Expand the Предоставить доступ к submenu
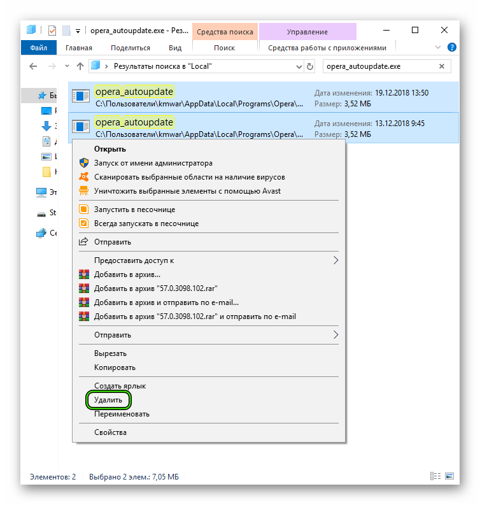 point(209,260)
